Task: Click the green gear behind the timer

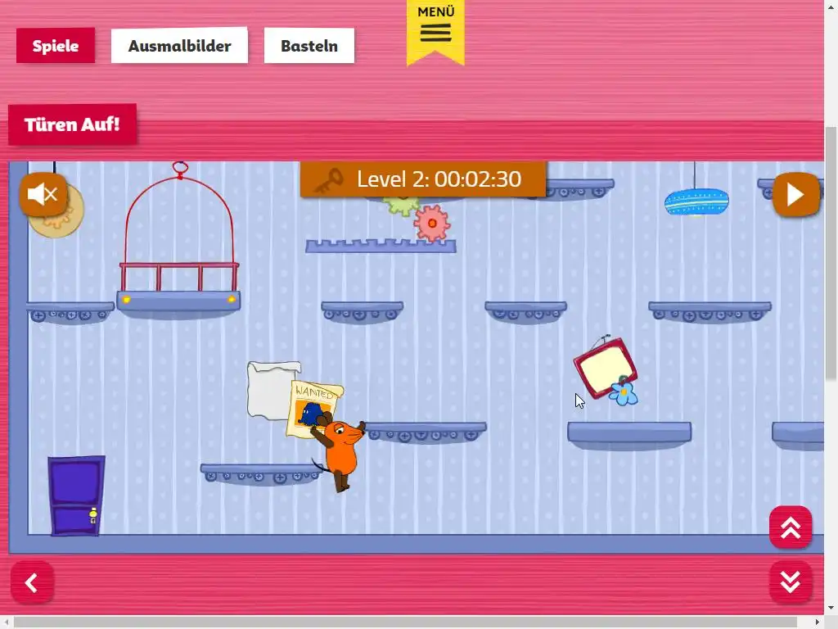Action: (401, 206)
